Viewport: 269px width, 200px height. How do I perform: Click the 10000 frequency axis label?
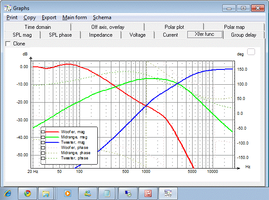pos(212,172)
